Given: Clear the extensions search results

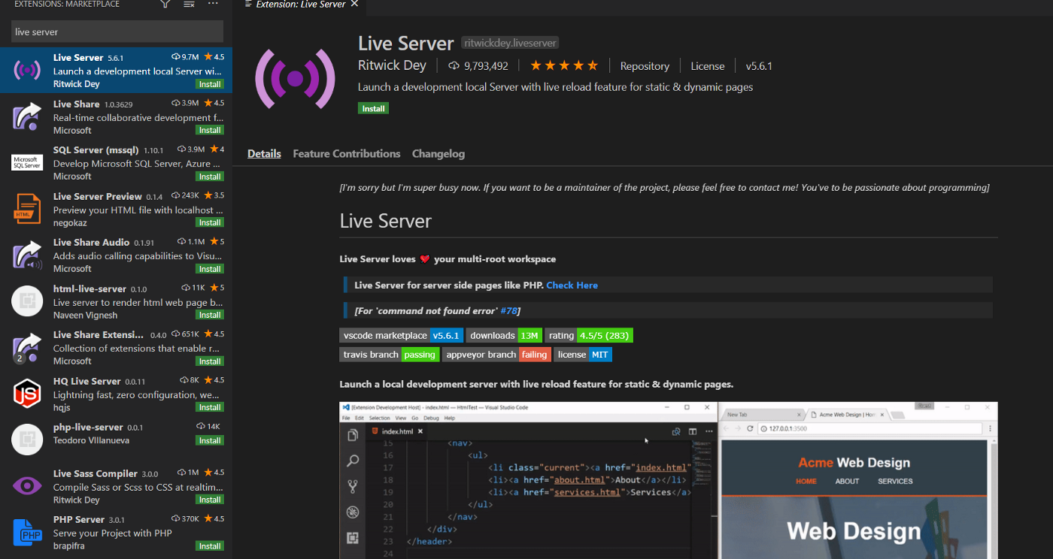Looking at the screenshot, I should click(190, 4).
